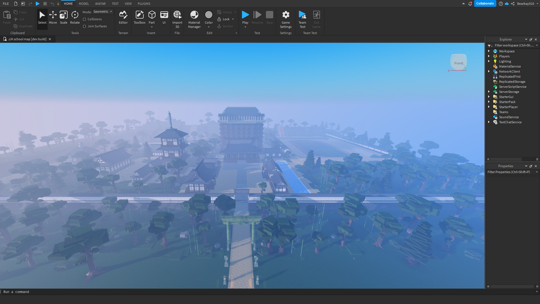Switch to the AVATAR tab

(100, 4)
